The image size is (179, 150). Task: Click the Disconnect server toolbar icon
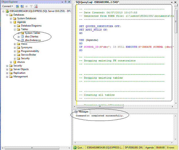click(22, 6)
